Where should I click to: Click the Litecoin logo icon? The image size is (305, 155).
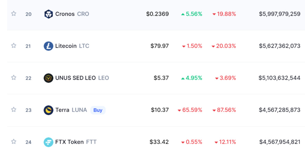pos(48,46)
